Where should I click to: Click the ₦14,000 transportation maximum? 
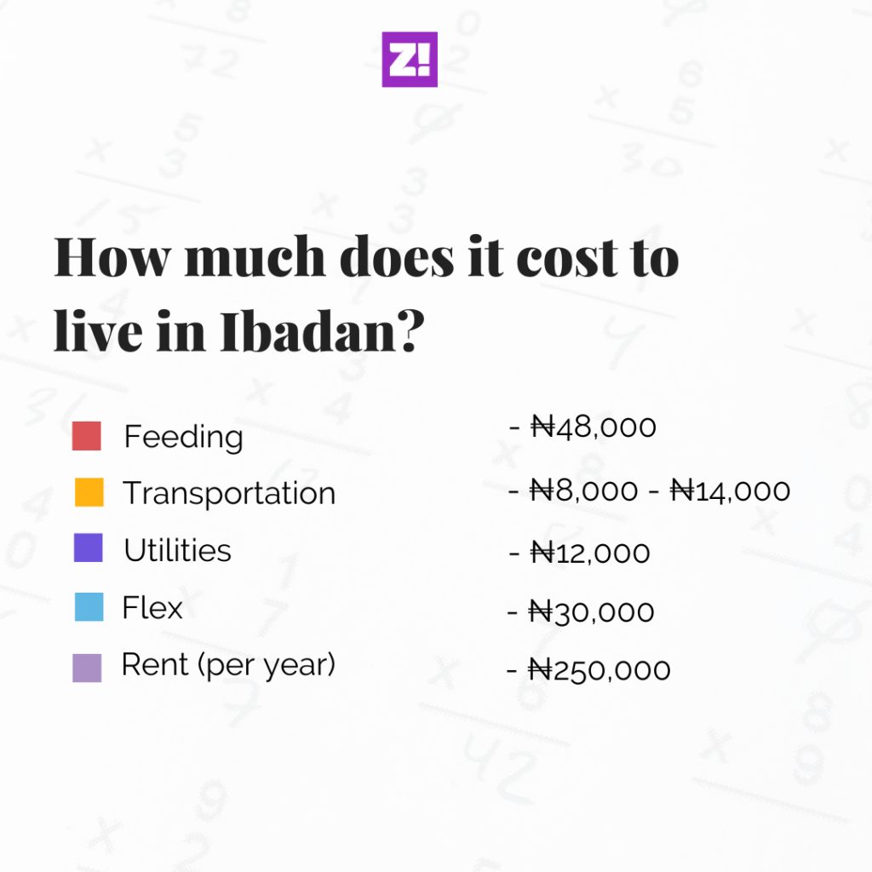pos(731,490)
